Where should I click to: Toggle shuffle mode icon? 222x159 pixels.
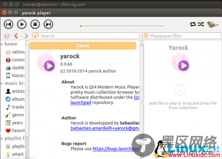coord(201,24)
